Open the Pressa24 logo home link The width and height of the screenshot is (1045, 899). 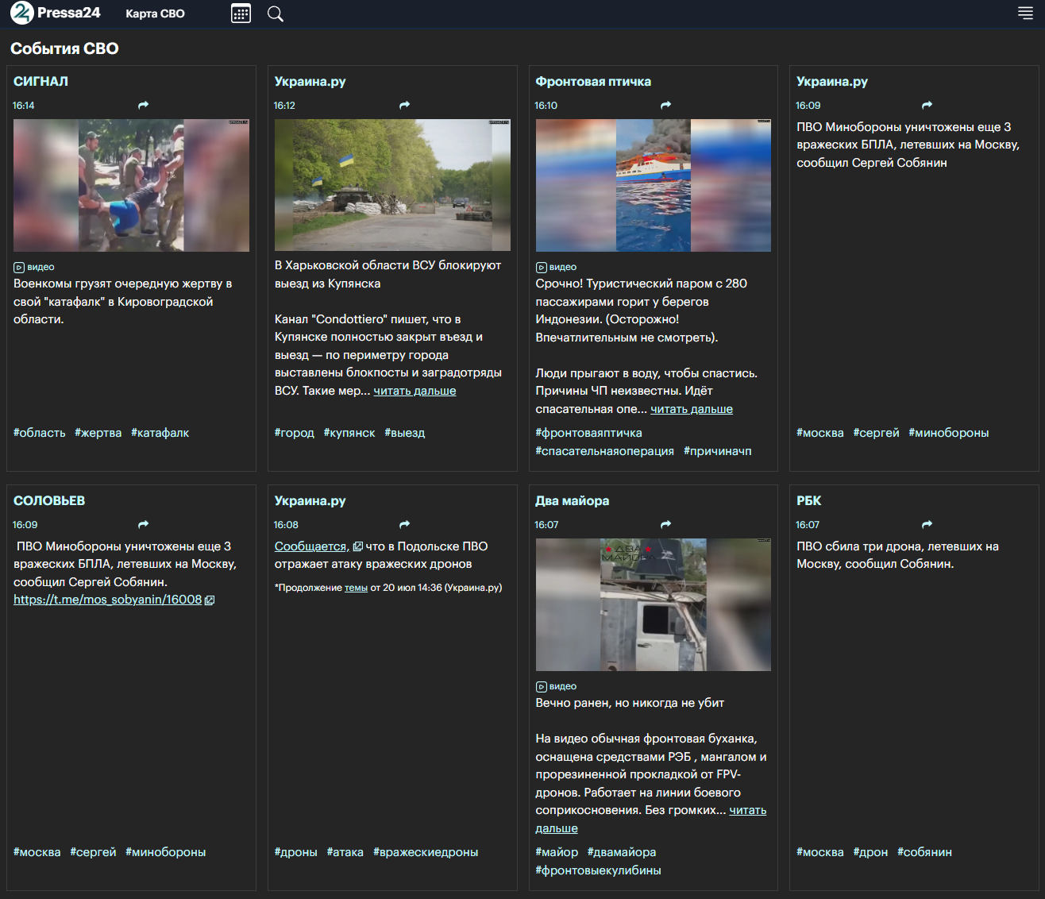56,13
